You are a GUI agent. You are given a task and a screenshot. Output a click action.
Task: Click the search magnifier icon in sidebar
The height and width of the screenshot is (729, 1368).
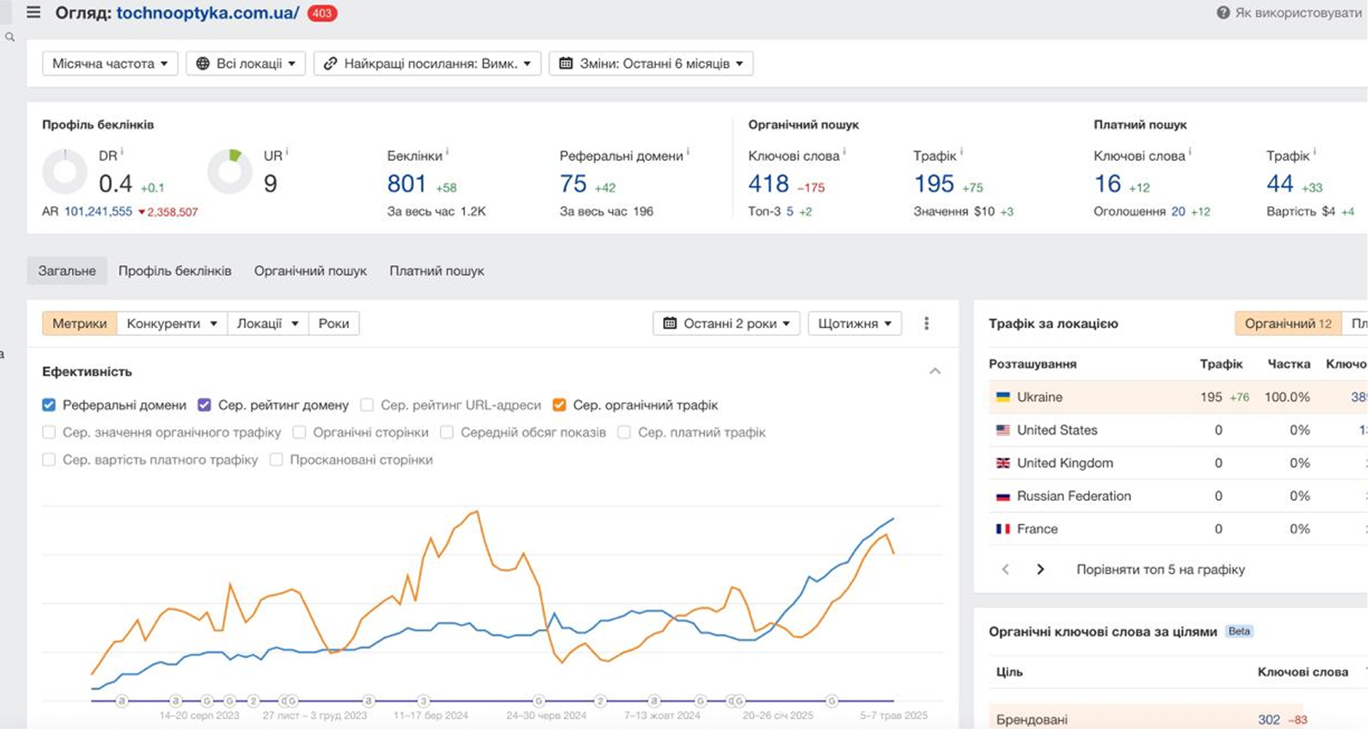coord(9,37)
